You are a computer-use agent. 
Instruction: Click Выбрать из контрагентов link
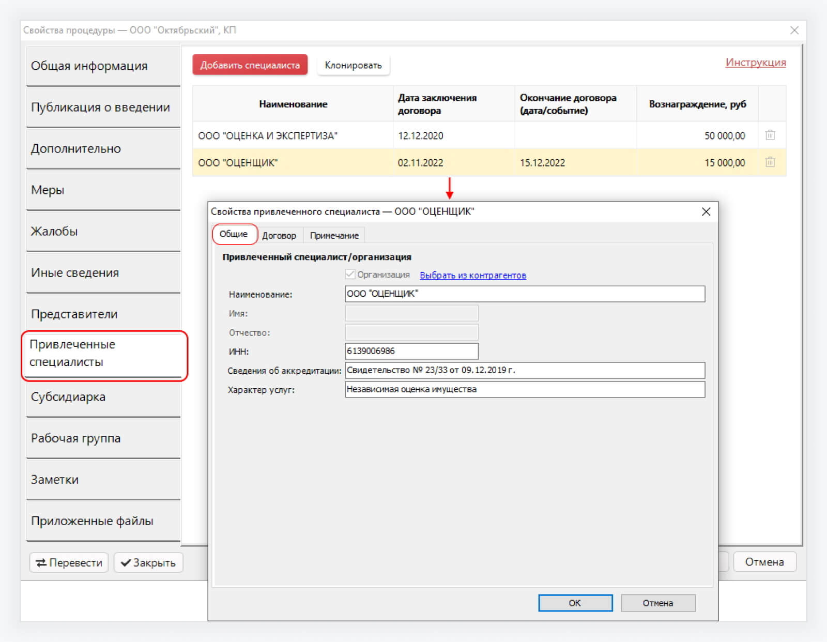point(473,275)
